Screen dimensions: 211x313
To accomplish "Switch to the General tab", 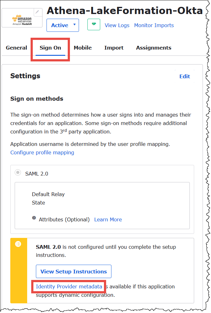I will tap(16, 48).
